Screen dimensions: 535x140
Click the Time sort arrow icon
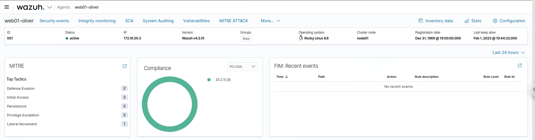[286, 77]
